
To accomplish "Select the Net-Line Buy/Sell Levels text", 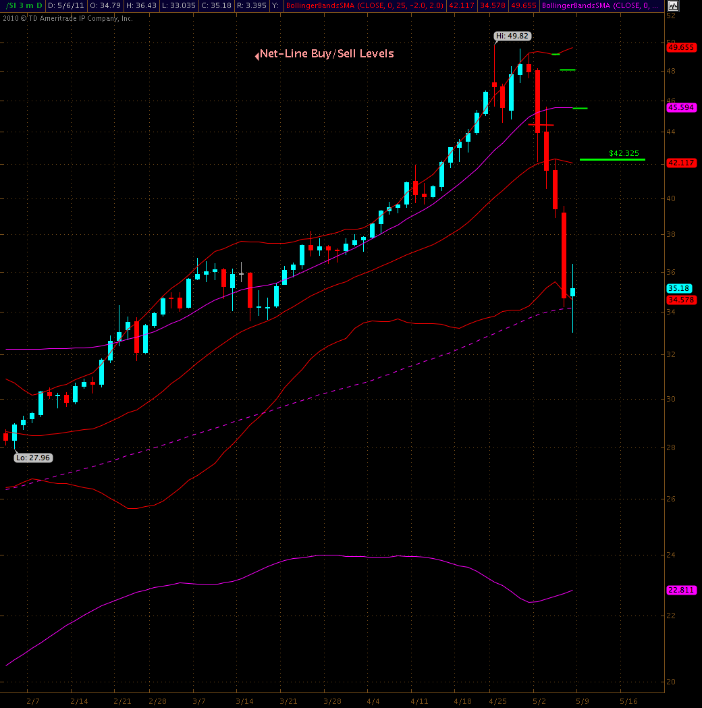I will 327,54.
